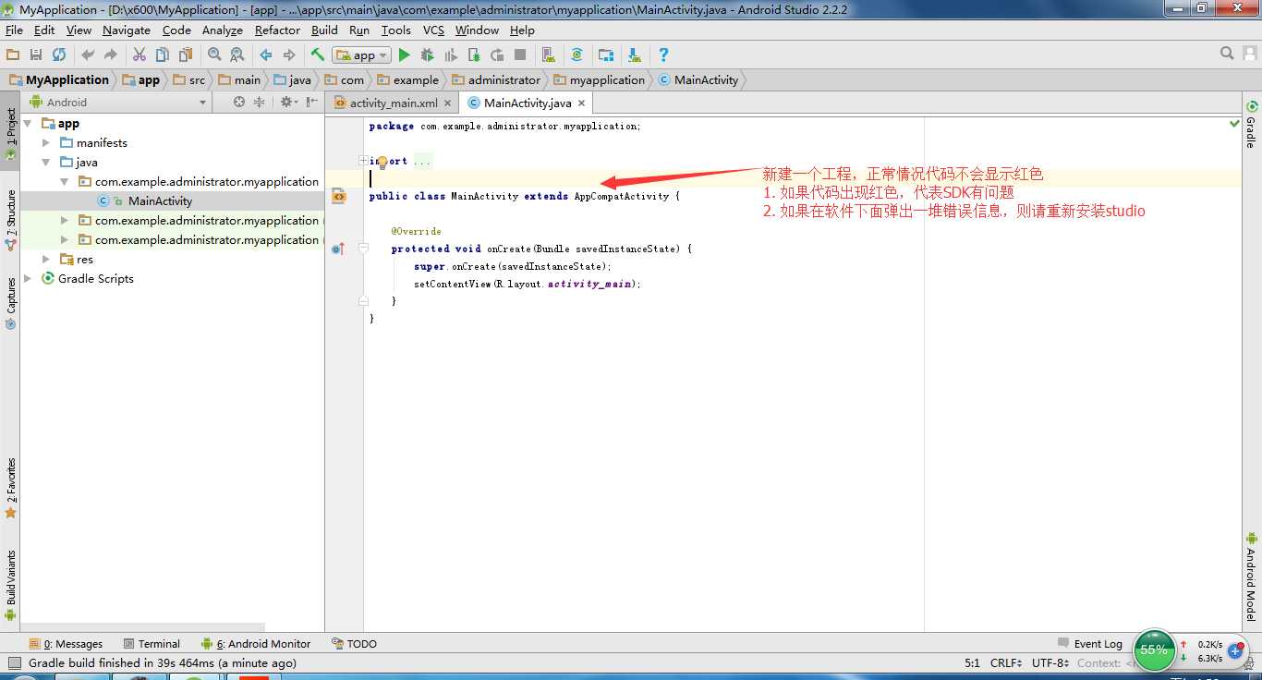Screen dimensions: 1262x680
Task: Toggle the 7: Structure side tool window
Action: click(10, 221)
